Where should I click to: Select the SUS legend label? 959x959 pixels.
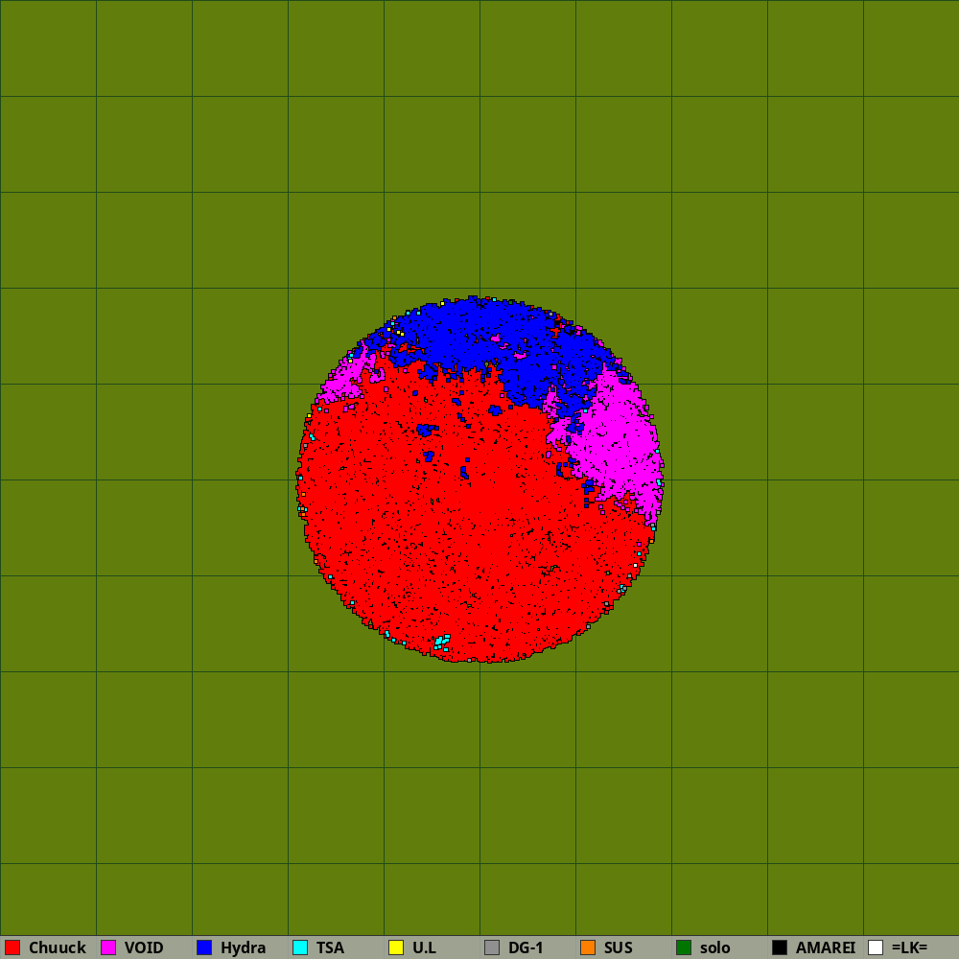(x=619, y=947)
